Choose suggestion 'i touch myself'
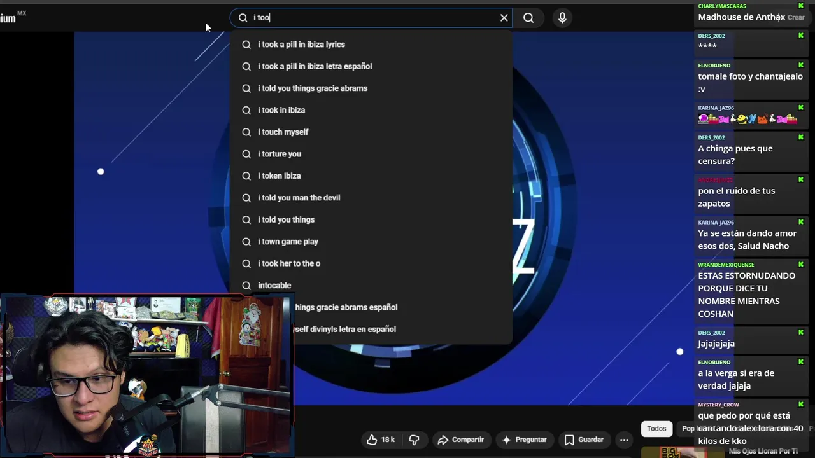Image resolution: width=815 pixels, height=458 pixels. click(x=371, y=132)
